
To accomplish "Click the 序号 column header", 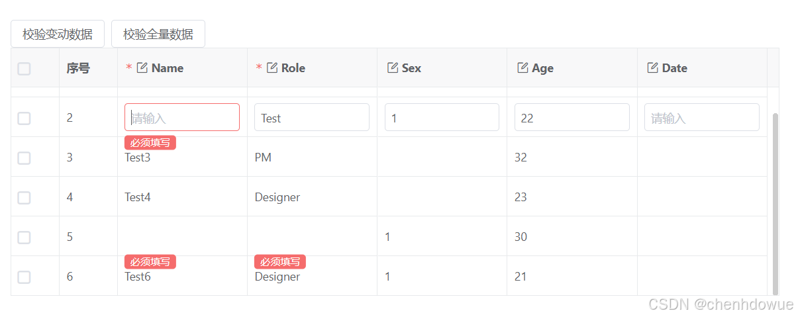I will pyautogui.click(x=78, y=68).
